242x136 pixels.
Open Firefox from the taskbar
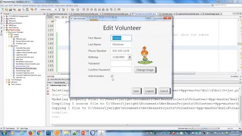coord(31,133)
